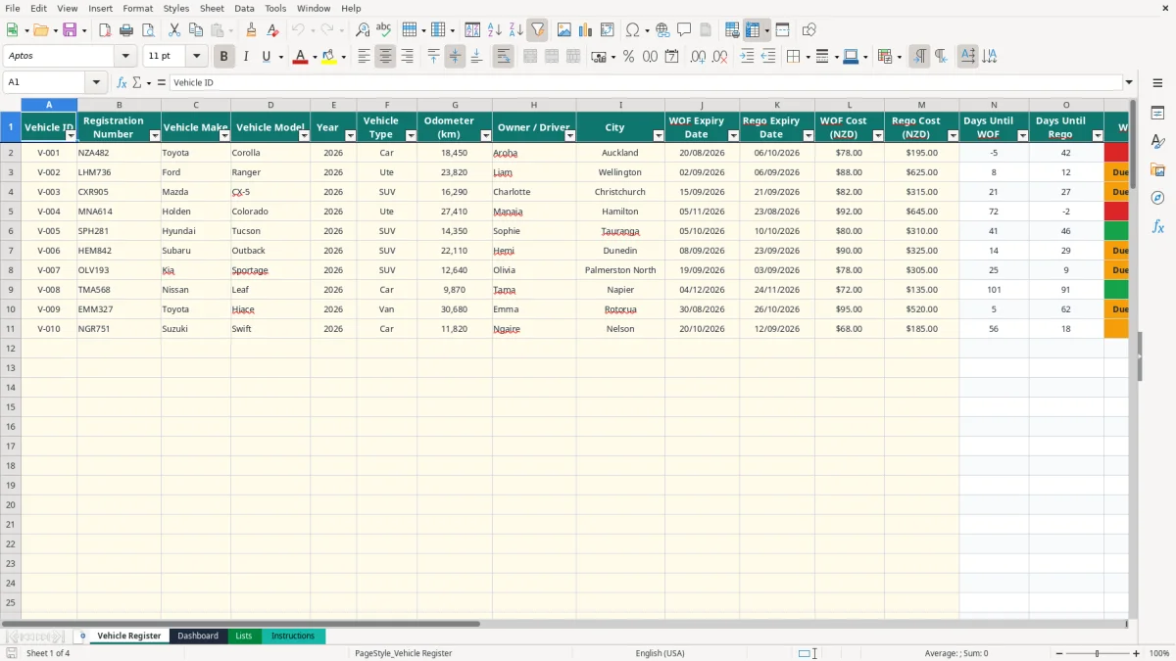Open sidebar Functions fx icon
The height and width of the screenshot is (661, 1176).
coord(1157,226)
